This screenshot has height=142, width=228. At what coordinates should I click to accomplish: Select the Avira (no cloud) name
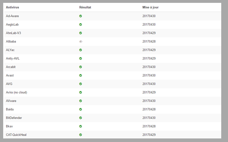[16, 92]
